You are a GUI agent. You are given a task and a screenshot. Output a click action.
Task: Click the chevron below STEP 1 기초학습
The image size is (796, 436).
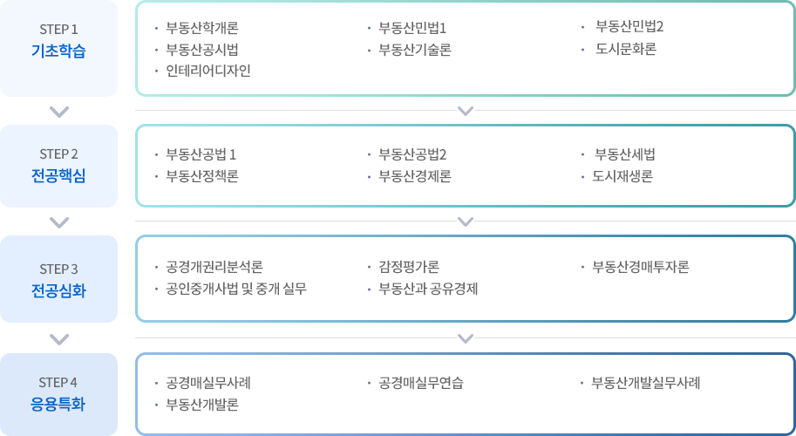tap(59, 111)
